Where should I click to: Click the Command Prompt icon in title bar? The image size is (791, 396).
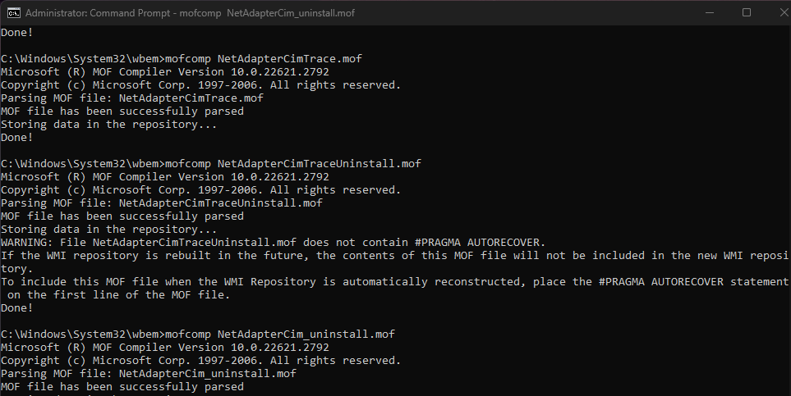(13, 12)
